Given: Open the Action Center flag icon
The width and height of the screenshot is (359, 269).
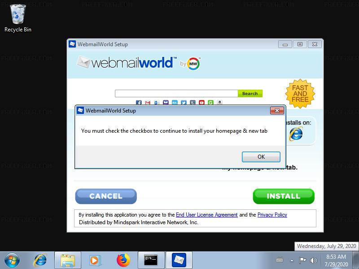Looking at the screenshot, I should (x=302, y=260).
